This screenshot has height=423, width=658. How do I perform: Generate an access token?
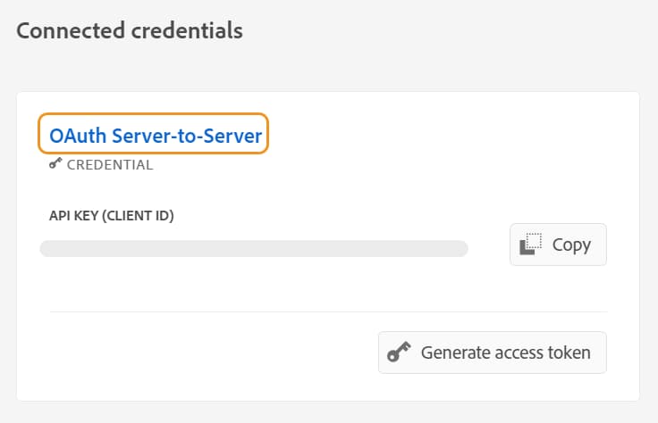pyautogui.click(x=492, y=352)
